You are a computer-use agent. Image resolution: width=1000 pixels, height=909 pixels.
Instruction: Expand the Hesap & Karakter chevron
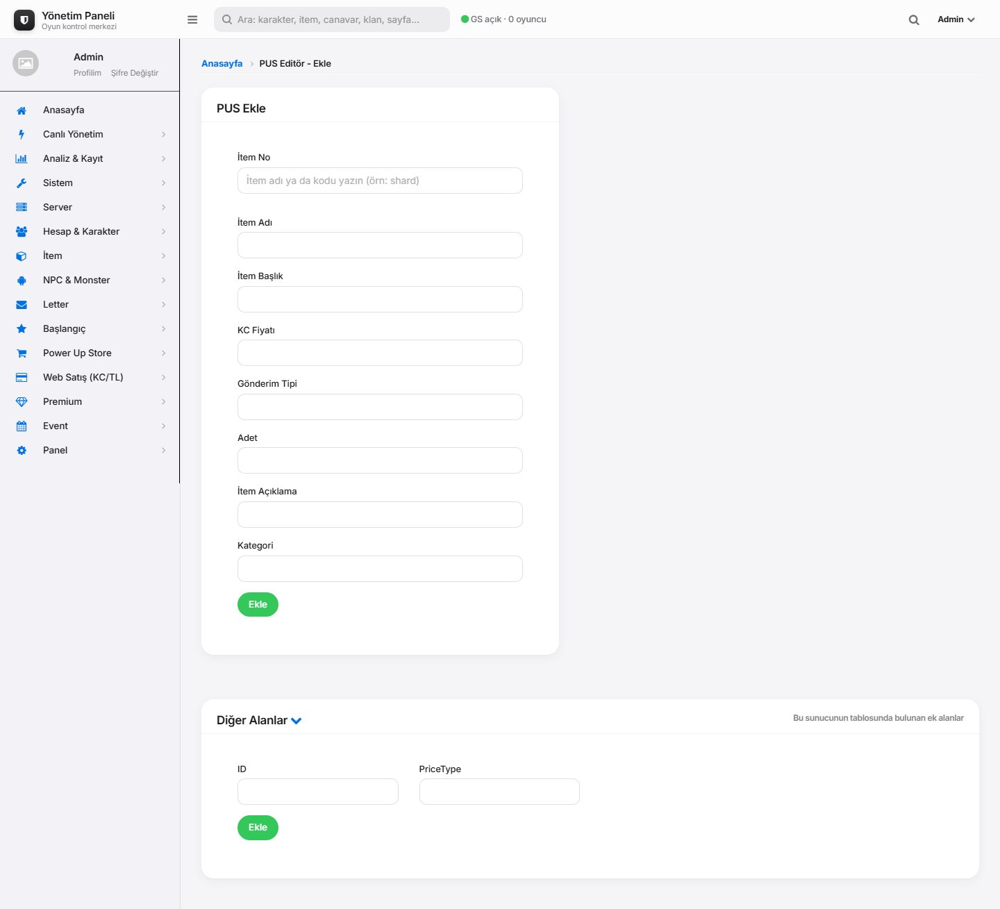click(x=164, y=232)
